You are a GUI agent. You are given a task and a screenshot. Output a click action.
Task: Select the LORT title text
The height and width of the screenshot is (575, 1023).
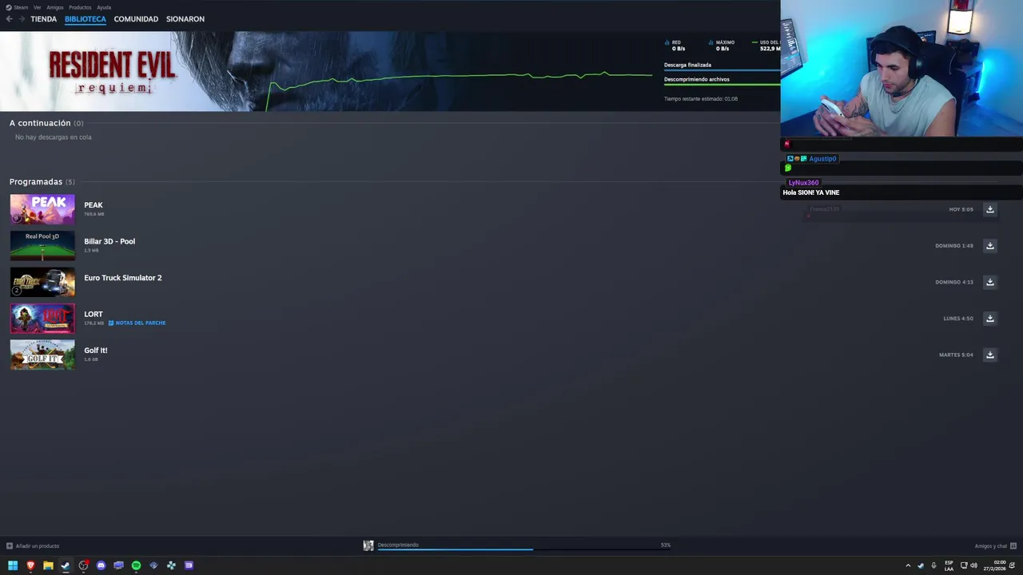[94, 314]
